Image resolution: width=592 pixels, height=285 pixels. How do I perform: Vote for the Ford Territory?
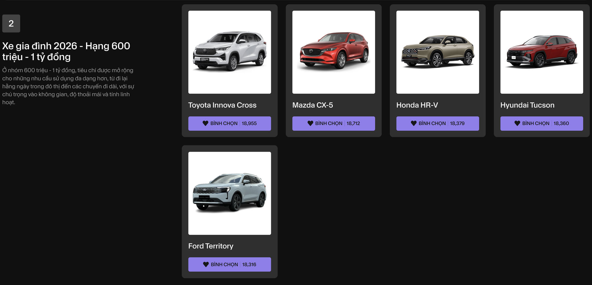[229, 264]
